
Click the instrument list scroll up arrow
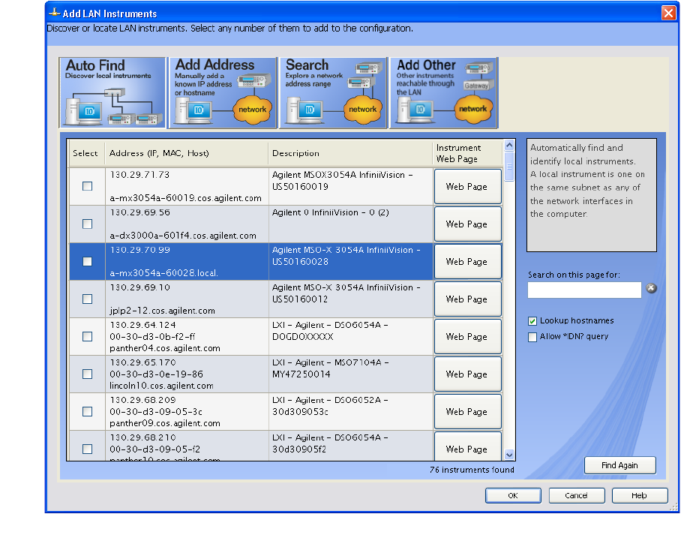click(509, 145)
